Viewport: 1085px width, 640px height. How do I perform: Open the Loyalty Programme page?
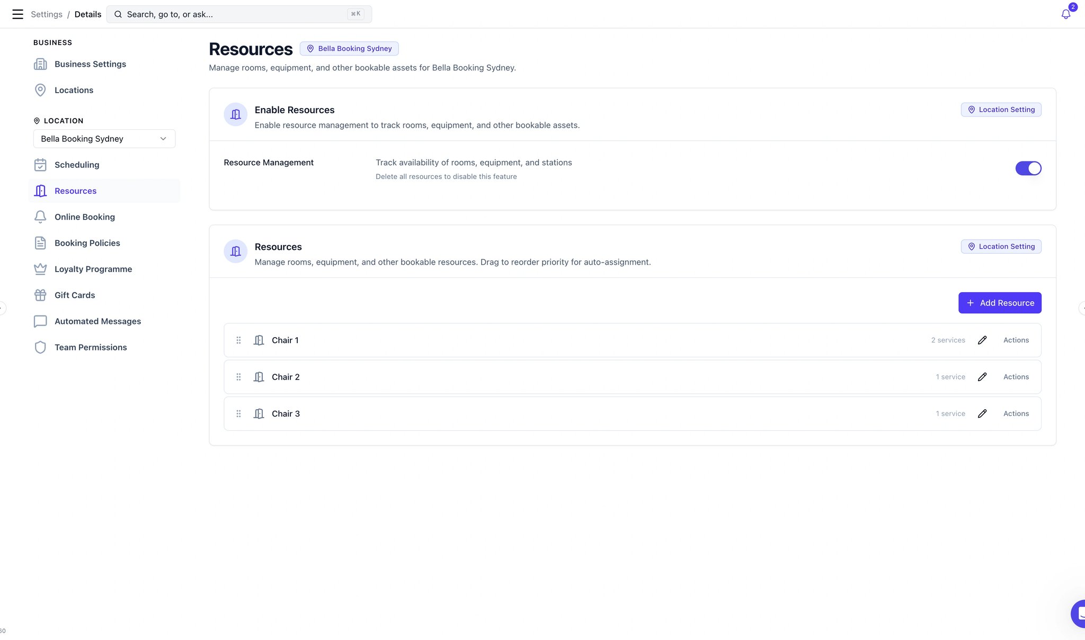[x=93, y=269]
